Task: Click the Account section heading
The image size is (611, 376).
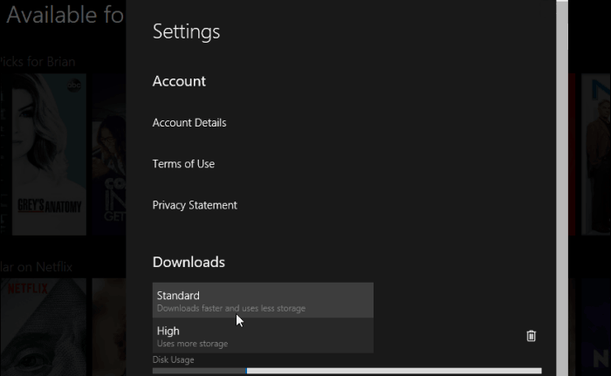Action: (179, 81)
